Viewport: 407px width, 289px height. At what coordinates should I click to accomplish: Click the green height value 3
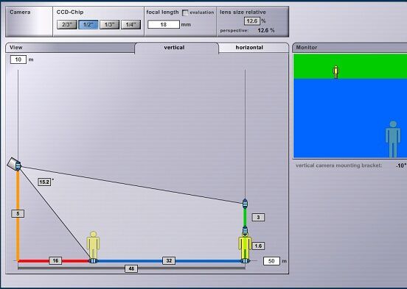pos(258,217)
